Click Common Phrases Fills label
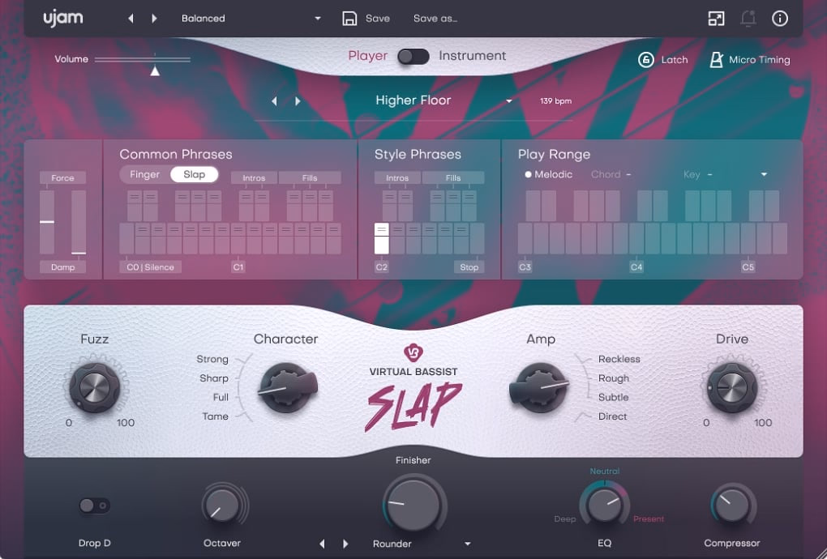Screen dimensions: 827x559 coord(310,178)
